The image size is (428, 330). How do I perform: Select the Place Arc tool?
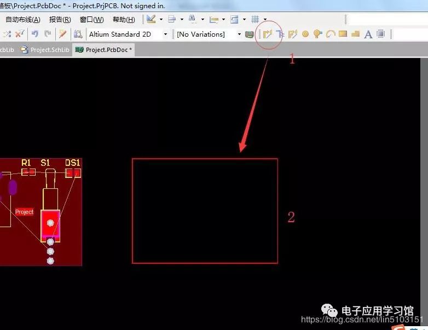click(331, 34)
